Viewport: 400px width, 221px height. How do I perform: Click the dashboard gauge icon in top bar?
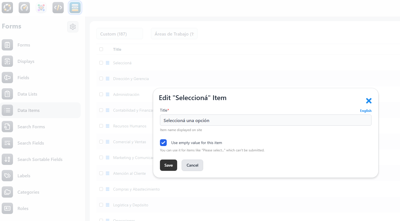click(x=24, y=8)
